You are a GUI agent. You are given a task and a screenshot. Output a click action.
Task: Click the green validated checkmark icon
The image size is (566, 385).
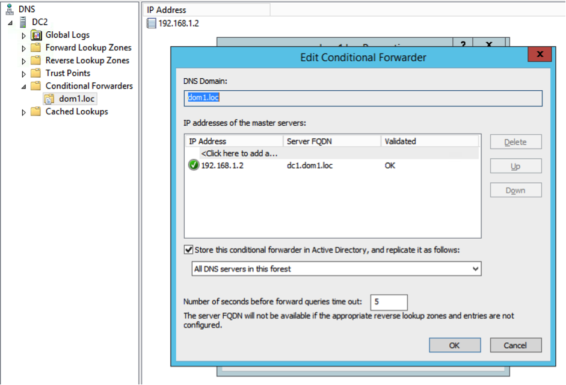coord(194,165)
